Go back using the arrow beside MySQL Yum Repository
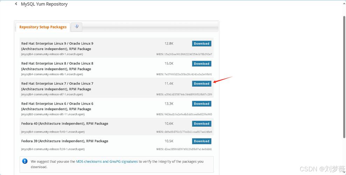 (x=16, y=4)
